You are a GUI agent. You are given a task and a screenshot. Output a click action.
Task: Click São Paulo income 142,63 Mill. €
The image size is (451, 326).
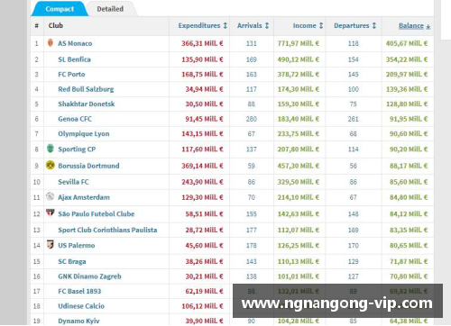pos(299,213)
